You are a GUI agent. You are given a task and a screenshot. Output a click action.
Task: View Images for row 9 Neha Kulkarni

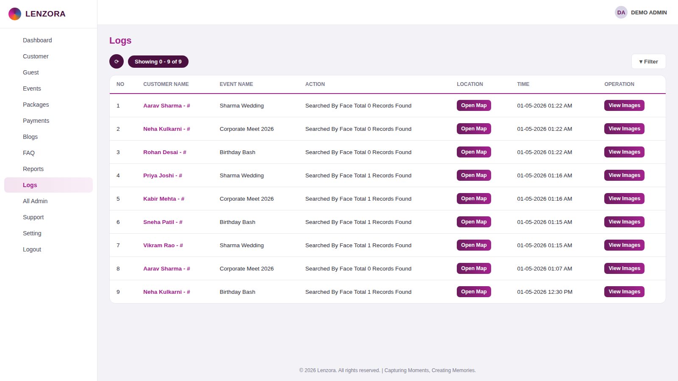point(624,292)
